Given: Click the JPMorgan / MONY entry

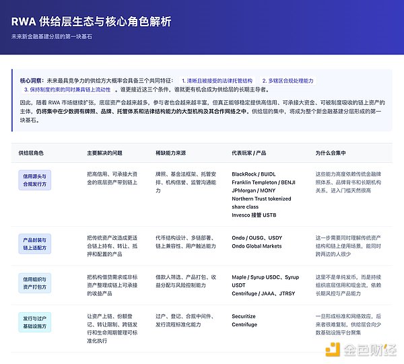Looking at the screenshot, I should pos(254,190).
